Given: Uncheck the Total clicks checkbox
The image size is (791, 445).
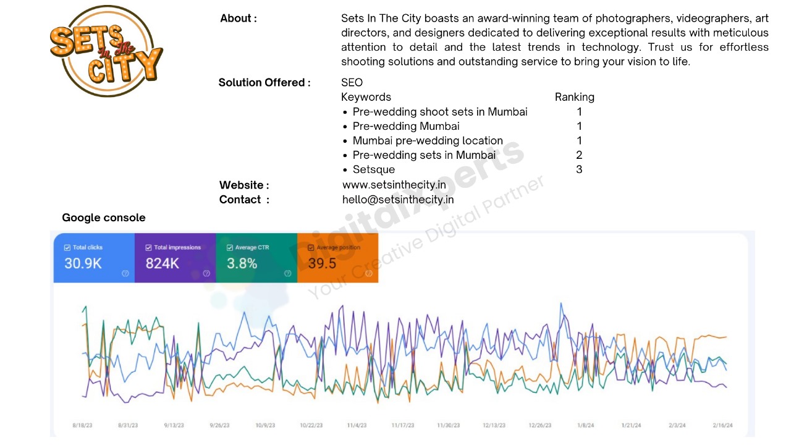Looking at the screenshot, I should [x=67, y=248].
